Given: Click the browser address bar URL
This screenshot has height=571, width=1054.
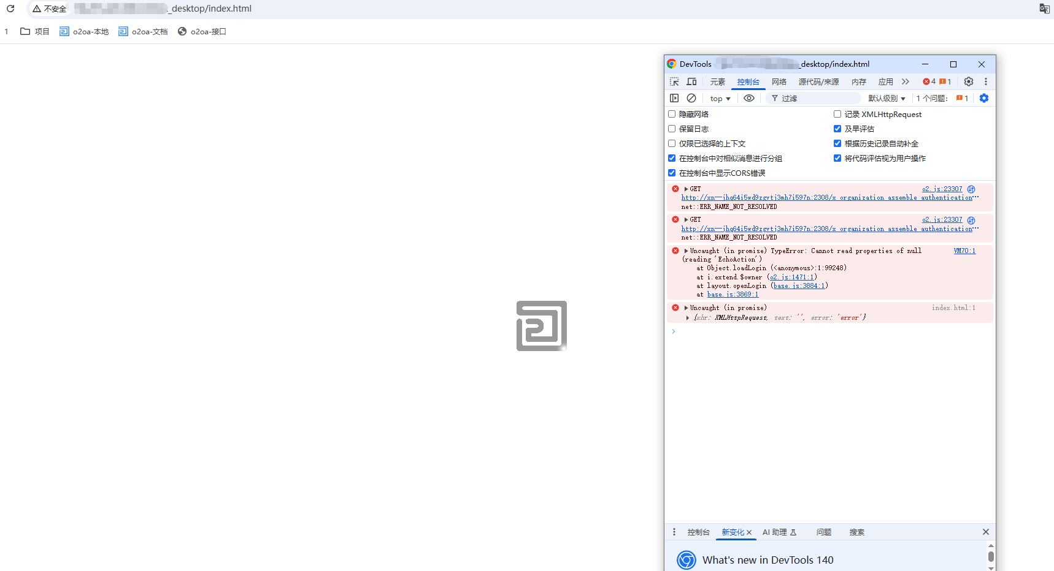Looking at the screenshot, I should coord(163,9).
